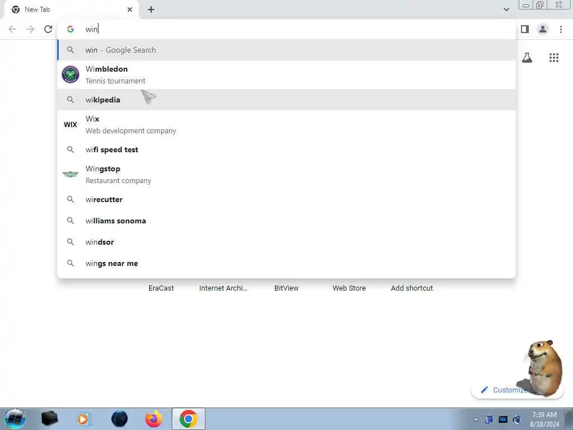Reload the current page
Viewport: 573px width, 430px height.
[x=48, y=29]
